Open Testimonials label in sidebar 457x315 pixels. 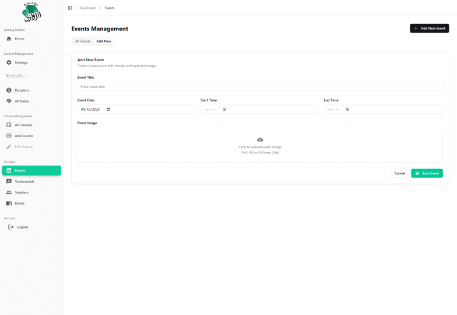coord(24,181)
